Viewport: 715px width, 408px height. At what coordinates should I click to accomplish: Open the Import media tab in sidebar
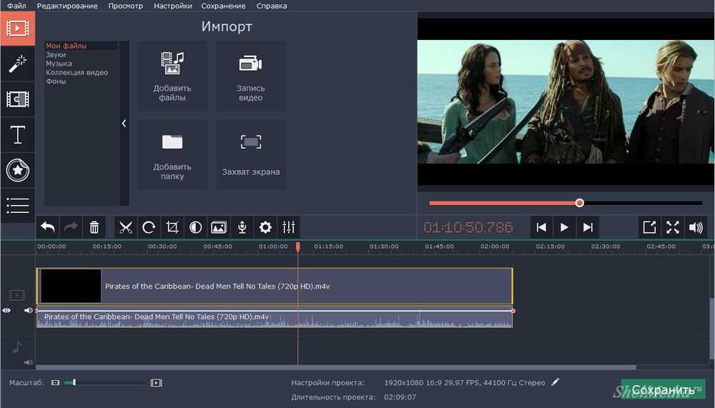[17, 29]
